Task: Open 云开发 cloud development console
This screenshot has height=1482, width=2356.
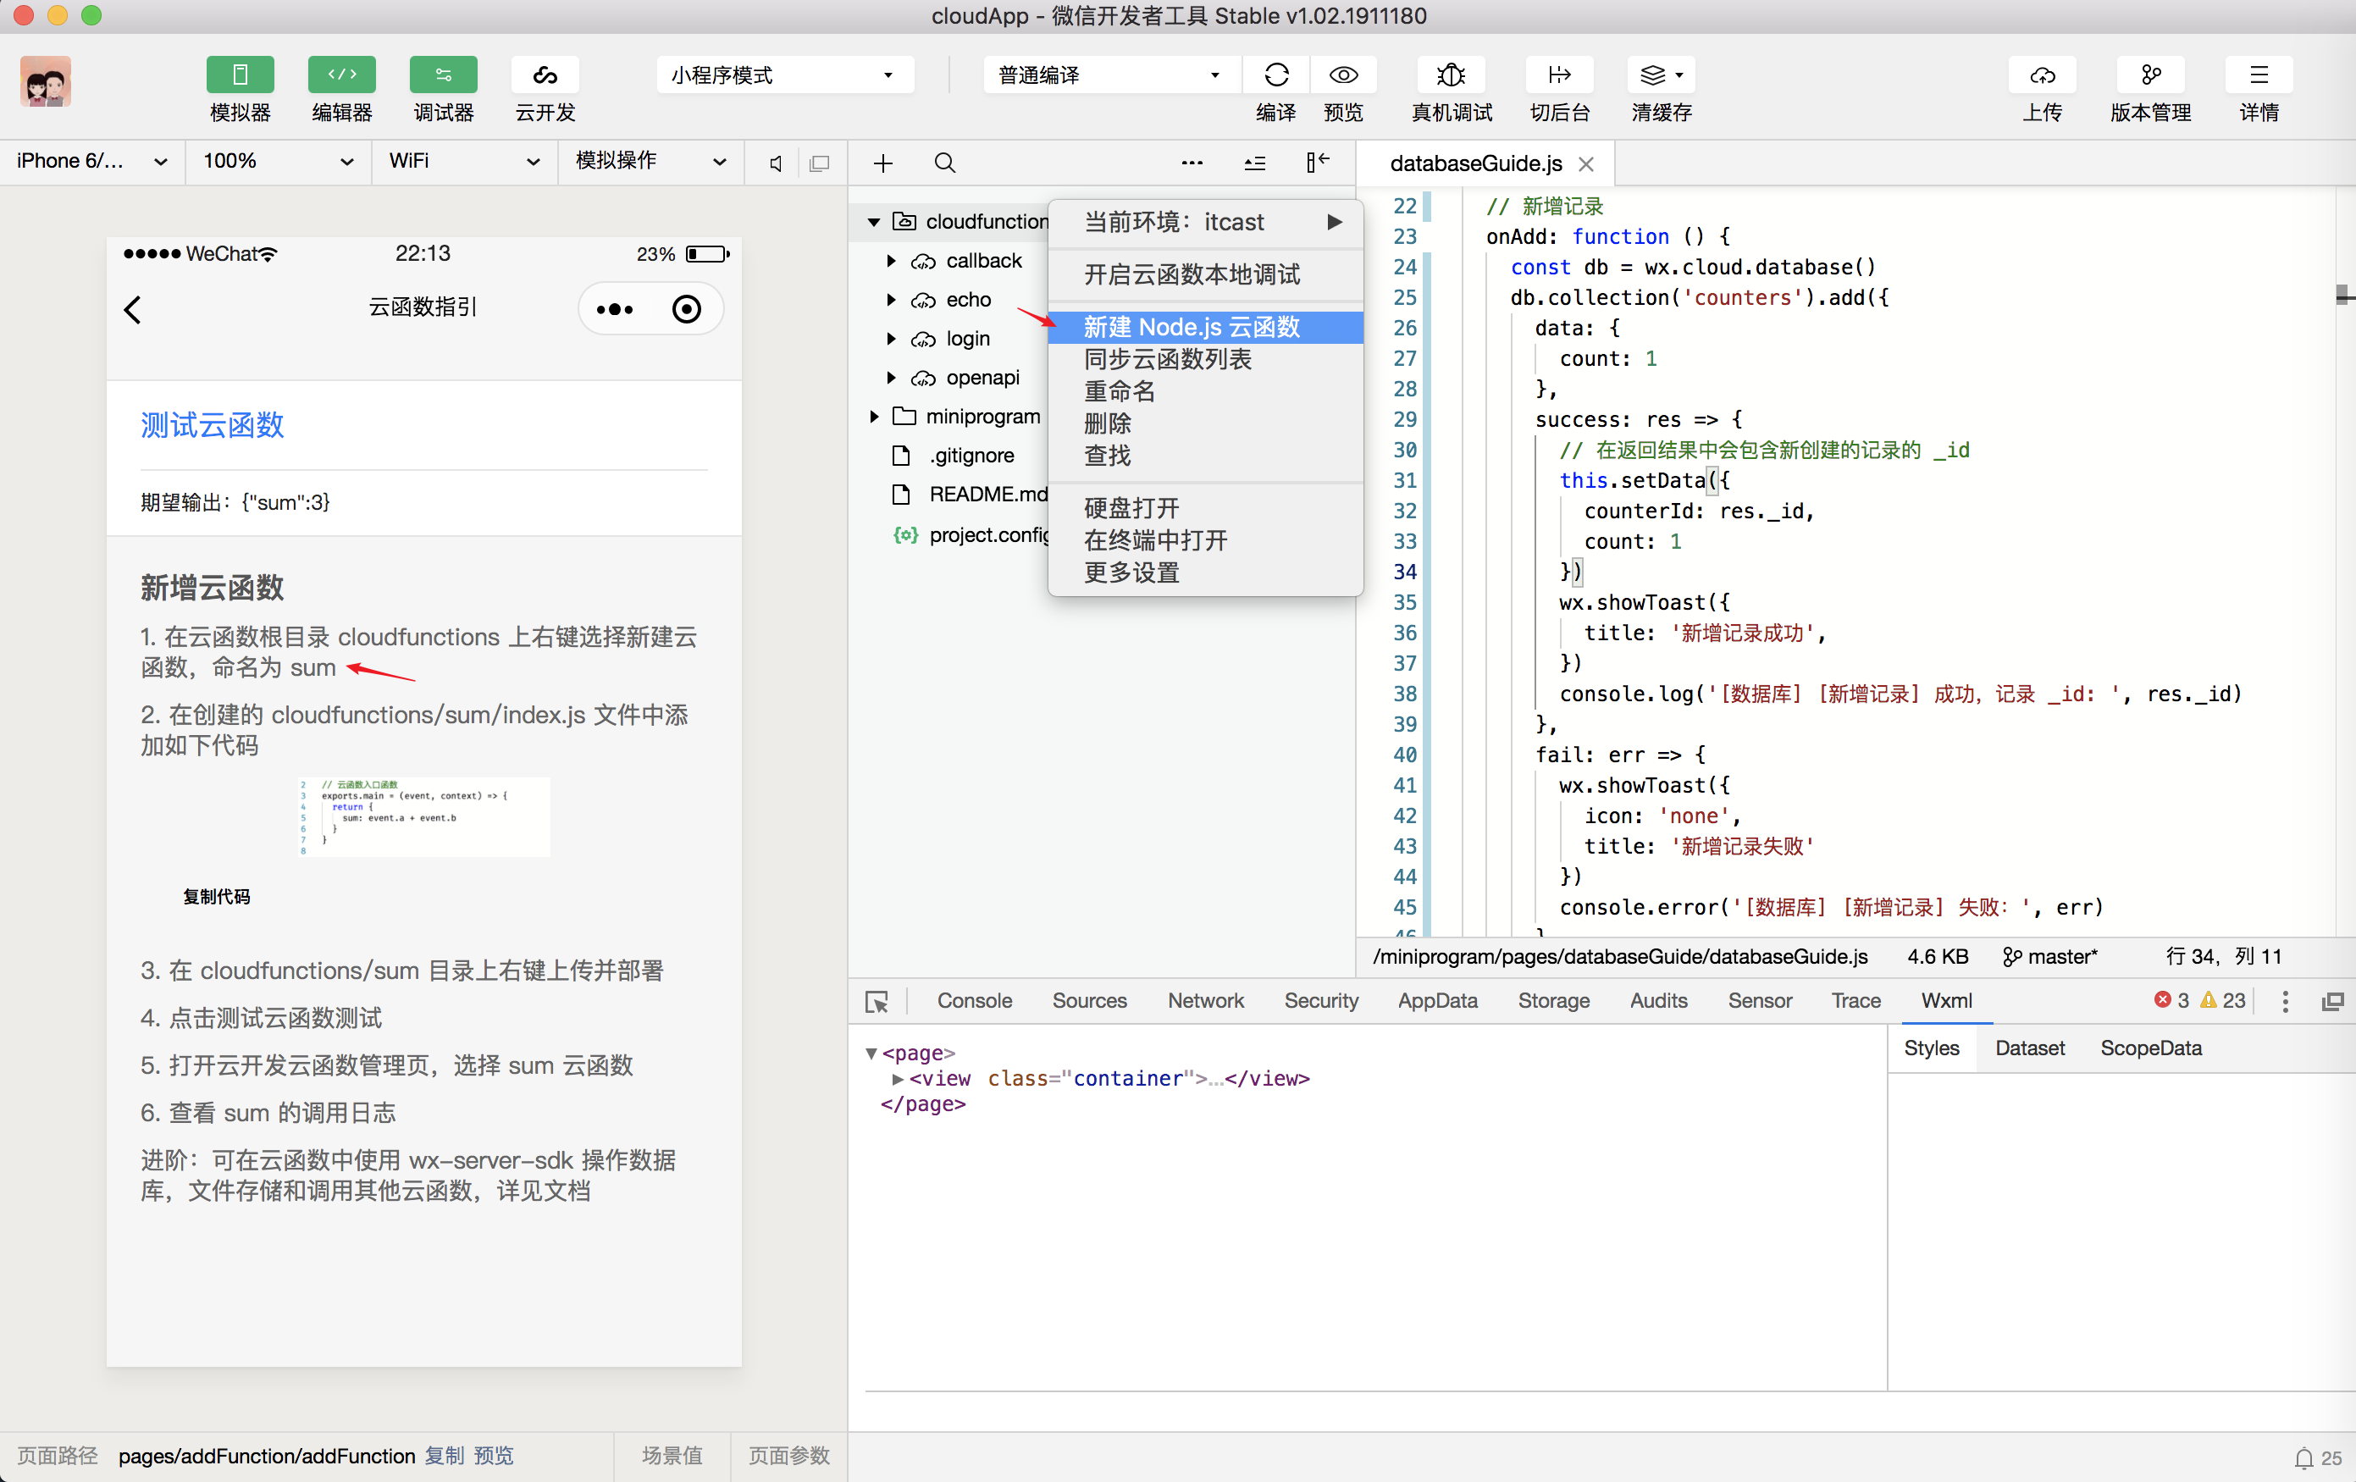Action: pyautogui.click(x=545, y=76)
